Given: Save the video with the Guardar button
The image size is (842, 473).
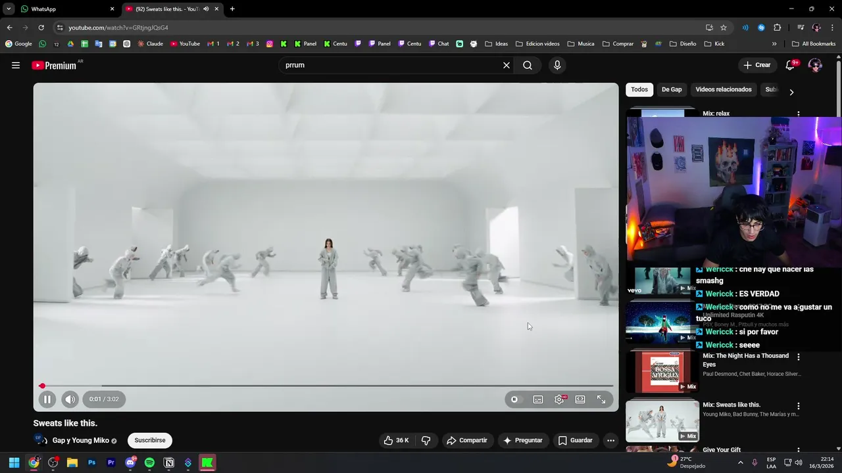Looking at the screenshot, I should pos(575,440).
